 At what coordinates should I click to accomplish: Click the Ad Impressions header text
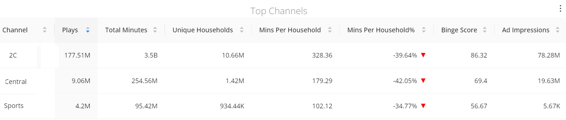point(526,30)
